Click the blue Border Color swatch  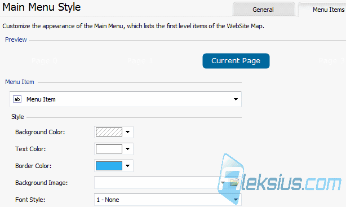click(x=109, y=166)
